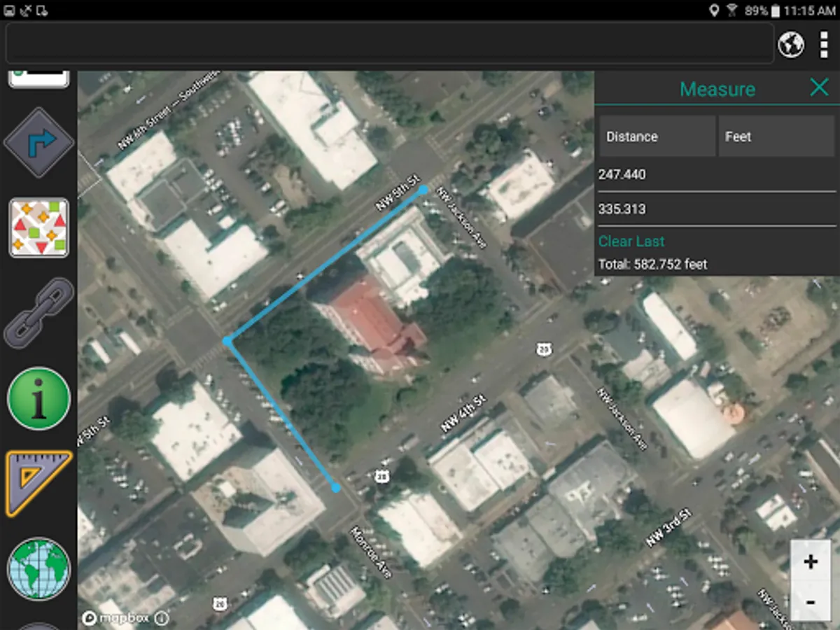This screenshot has height=630, width=840.
Task: Close the Measure panel
Action: point(819,87)
